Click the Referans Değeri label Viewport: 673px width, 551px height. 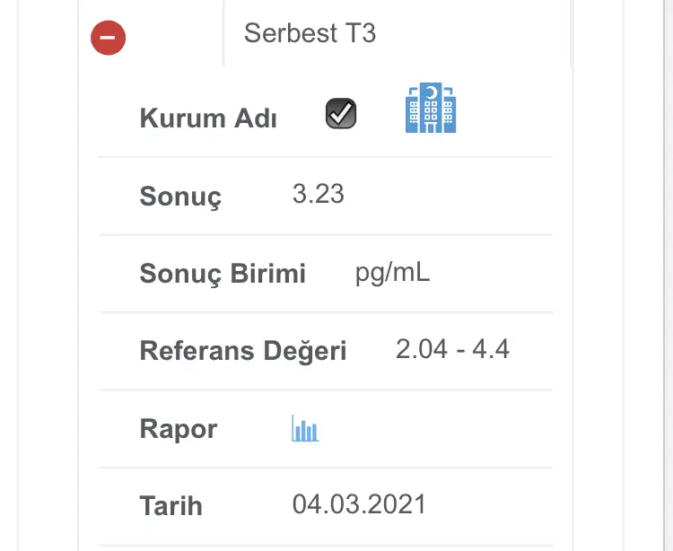coord(243,351)
